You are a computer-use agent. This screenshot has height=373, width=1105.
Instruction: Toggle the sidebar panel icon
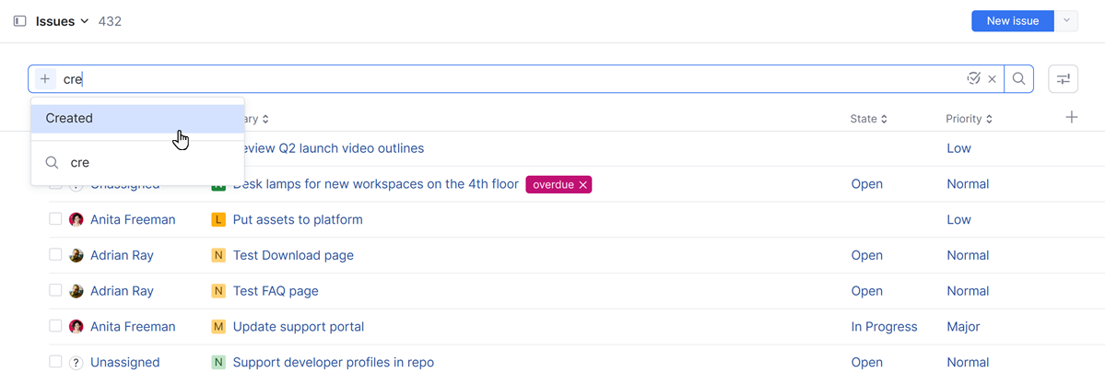20,21
